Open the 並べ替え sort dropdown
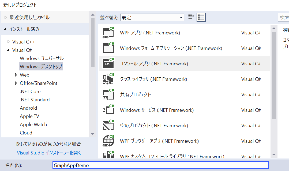 [x=152, y=17]
